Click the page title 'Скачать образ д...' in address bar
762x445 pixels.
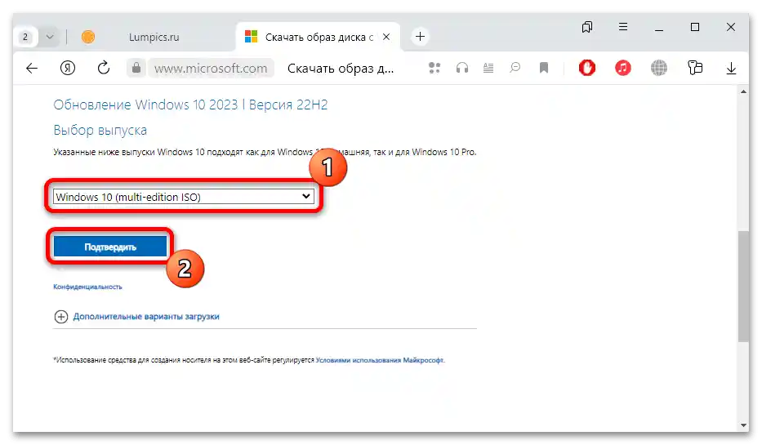[341, 69]
